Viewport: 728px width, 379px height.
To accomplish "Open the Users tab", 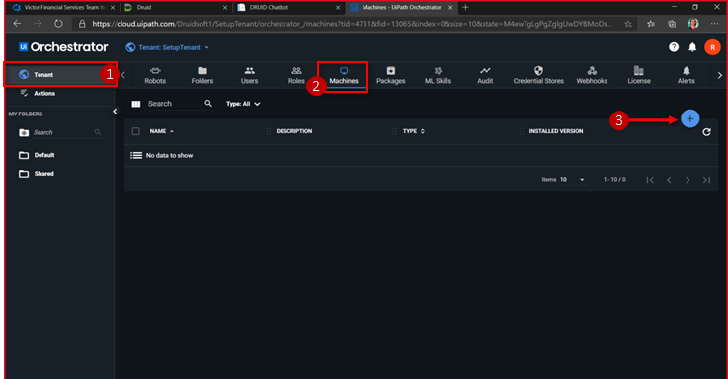I will point(249,75).
